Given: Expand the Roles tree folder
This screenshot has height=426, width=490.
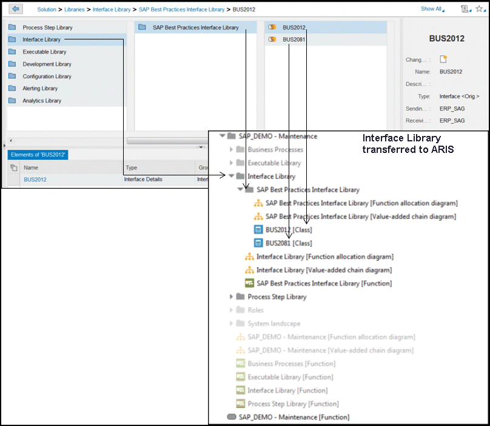Looking at the screenshot, I should 231,310.
